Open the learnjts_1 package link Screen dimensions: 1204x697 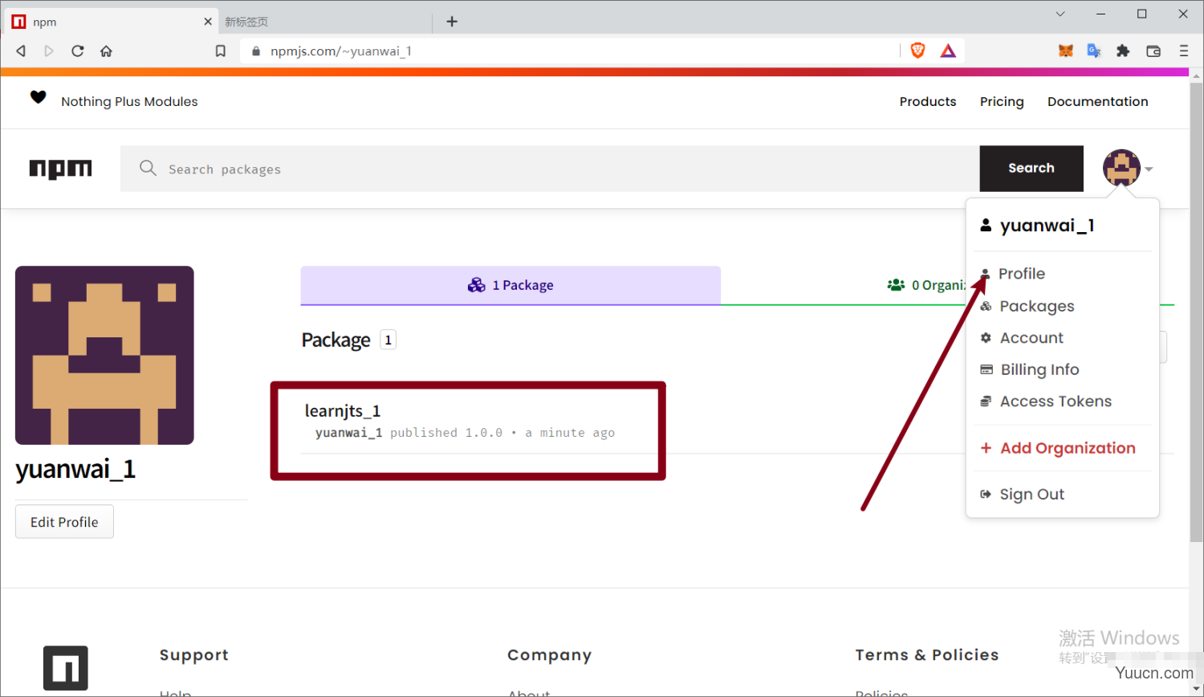coord(343,411)
